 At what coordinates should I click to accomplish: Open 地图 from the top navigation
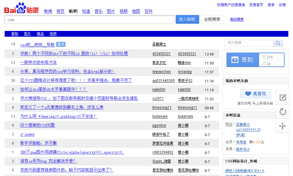tap(136, 11)
